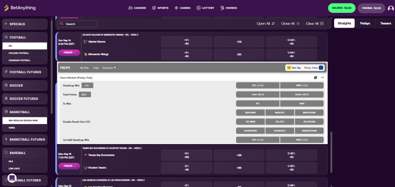
Task: Pick Buccaneers moneyline +125
Action: coord(239,155)
